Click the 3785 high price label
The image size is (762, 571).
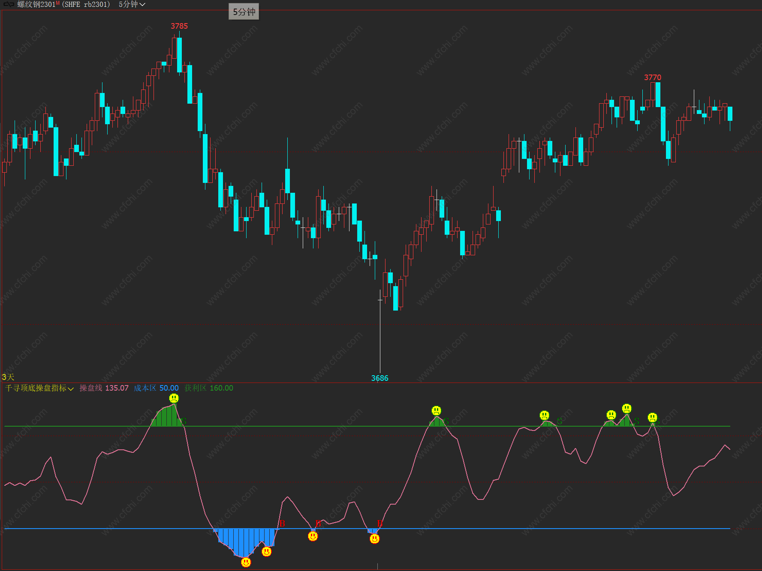(179, 26)
